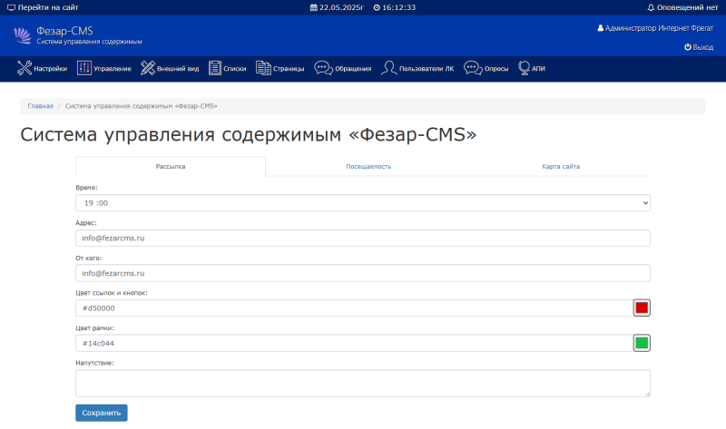Screen dimensions: 726x429
Task: Click the Внешний вид brush icon
Action: (148, 68)
